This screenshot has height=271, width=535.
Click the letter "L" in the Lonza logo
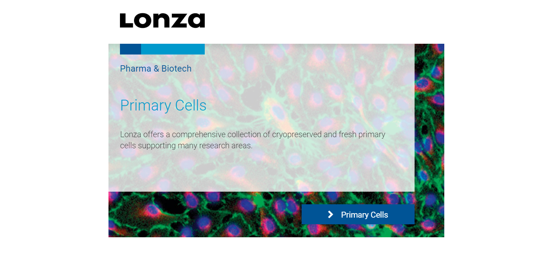point(126,21)
